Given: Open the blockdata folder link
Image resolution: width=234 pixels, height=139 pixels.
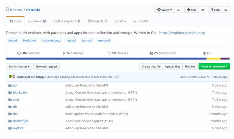Looking at the screenshot, I should tap(20, 93).
